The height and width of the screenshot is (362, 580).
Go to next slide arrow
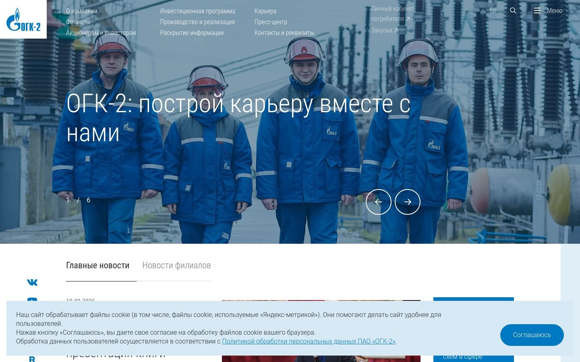(408, 202)
